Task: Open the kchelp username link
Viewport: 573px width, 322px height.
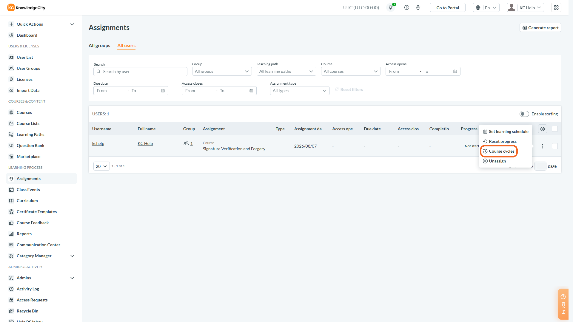Action: [98, 143]
